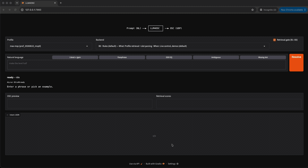This screenshot has height=168, width=308.
Task: Click the 'ready — Idle' status text
Action: (13, 77)
